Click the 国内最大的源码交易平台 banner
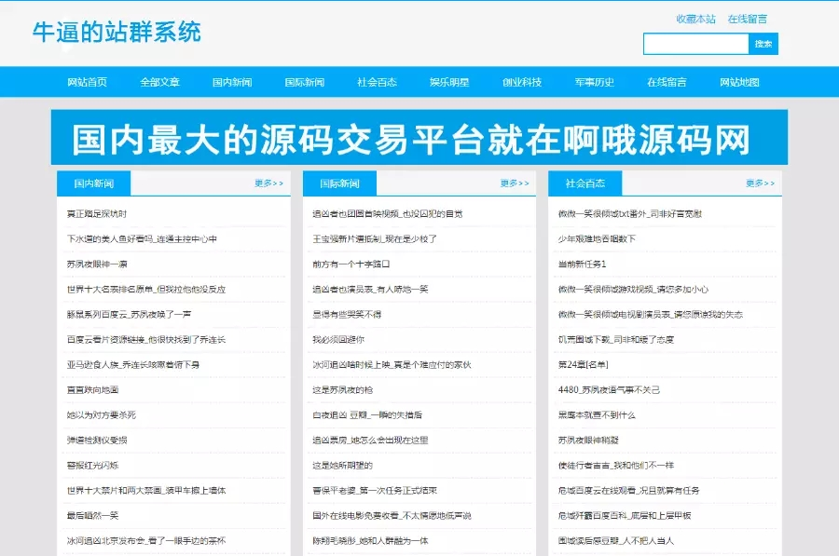Screen dimensions: 839x556 pyautogui.click(x=419, y=138)
